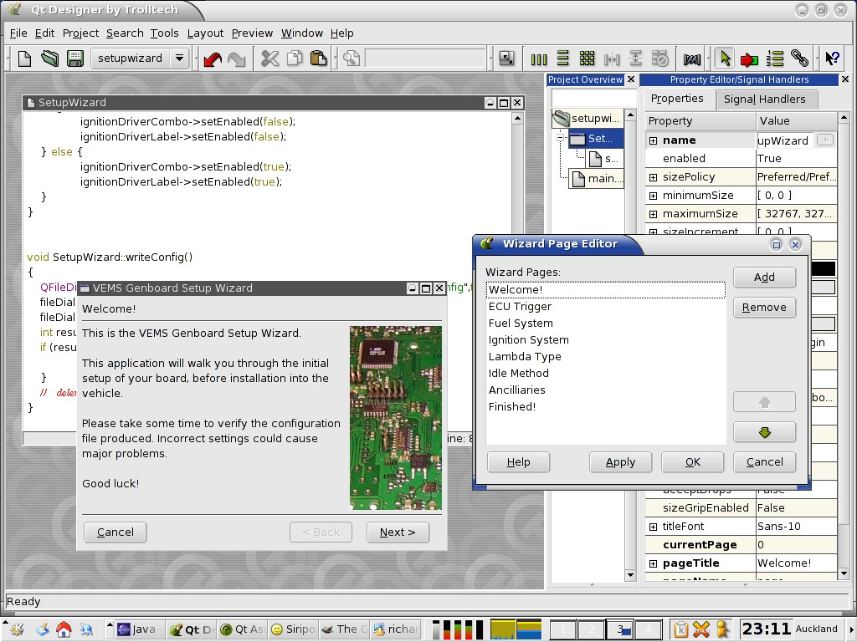Screen dimensions: 857x642
Task: Select the Pointer tool
Action: (x=725, y=58)
